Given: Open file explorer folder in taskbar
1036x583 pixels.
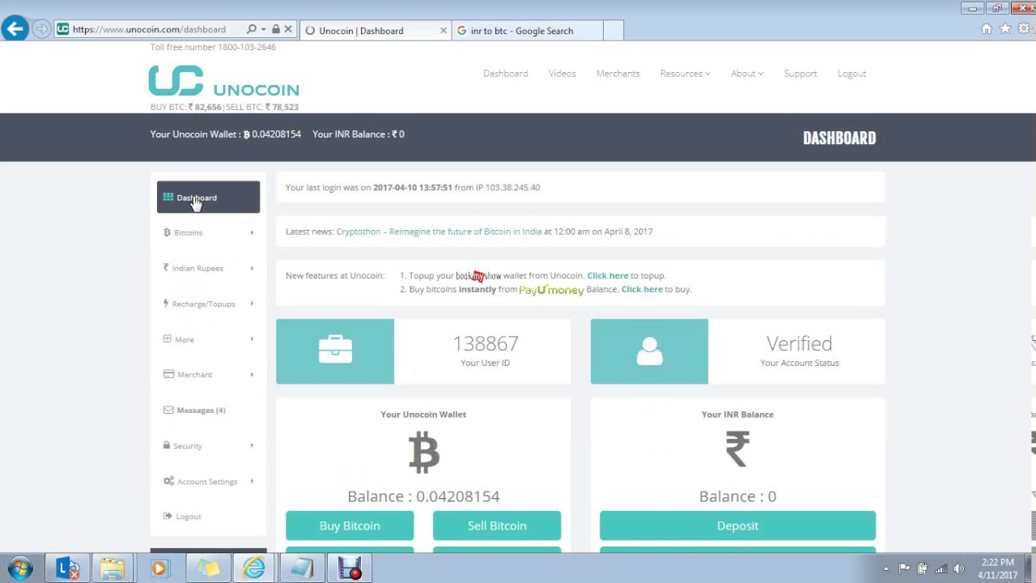Looking at the screenshot, I should tap(113, 568).
